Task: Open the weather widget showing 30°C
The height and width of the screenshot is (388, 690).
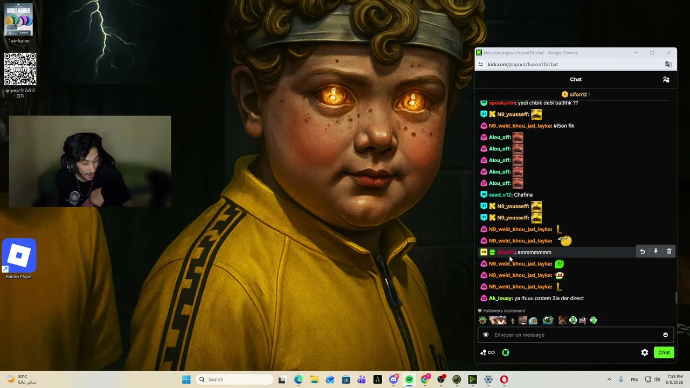Action: coord(21,379)
